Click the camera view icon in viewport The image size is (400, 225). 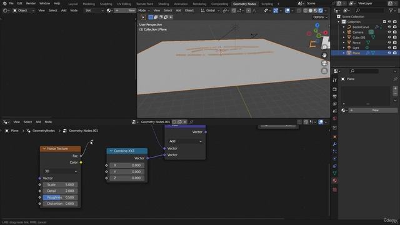pos(324,63)
